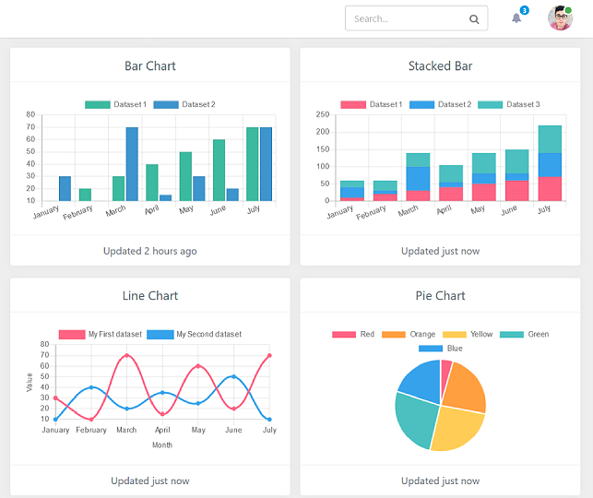Open the notifications bell icon
The height and width of the screenshot is (498, 593).
click(x=516, y=18)
